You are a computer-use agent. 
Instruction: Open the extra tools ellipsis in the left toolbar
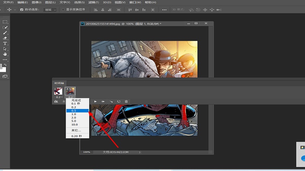[x=5, y=60]
